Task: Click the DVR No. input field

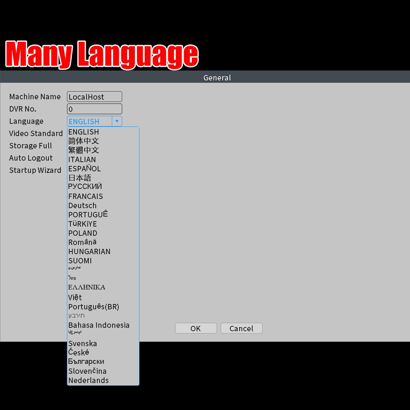Action: pyautogui.click(x=94, y=109)
